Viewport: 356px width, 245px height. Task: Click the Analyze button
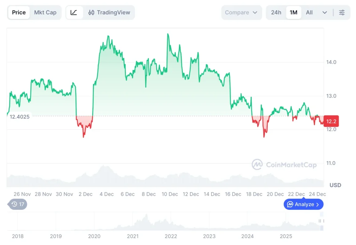click(x=304, y=204)
